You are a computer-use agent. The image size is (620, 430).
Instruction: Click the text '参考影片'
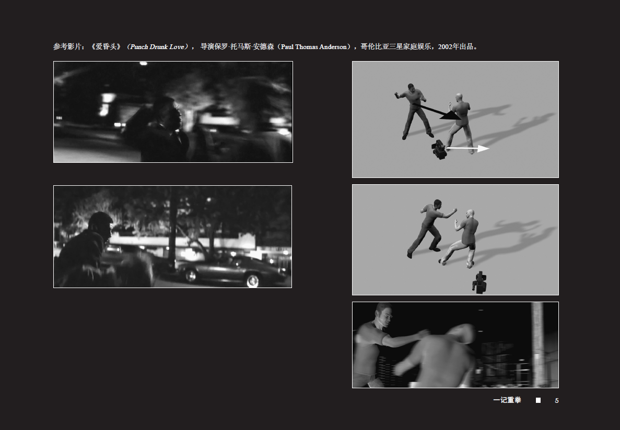67,46
